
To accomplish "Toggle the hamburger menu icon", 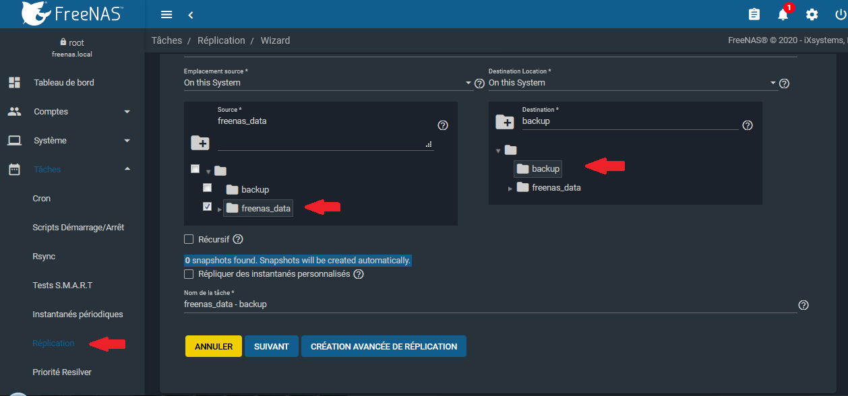I will click(166, 14).
